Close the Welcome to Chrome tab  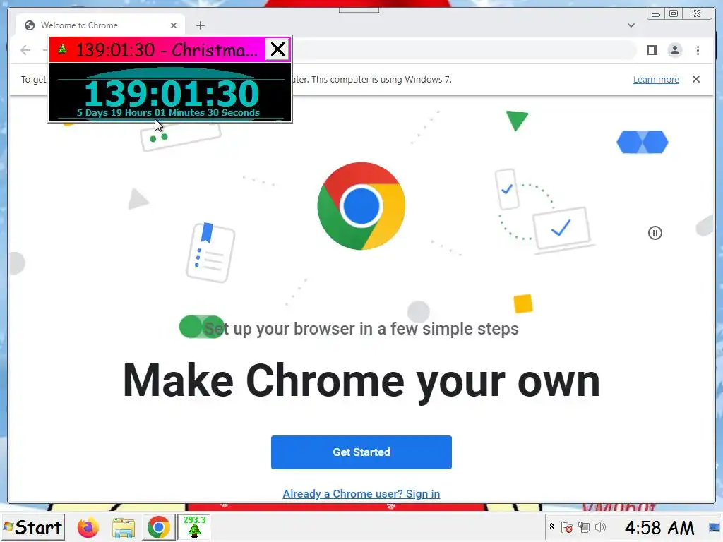[x=174, y=25]
